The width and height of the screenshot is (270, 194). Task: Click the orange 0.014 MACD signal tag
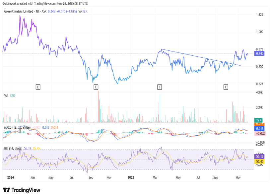(259, 124)
